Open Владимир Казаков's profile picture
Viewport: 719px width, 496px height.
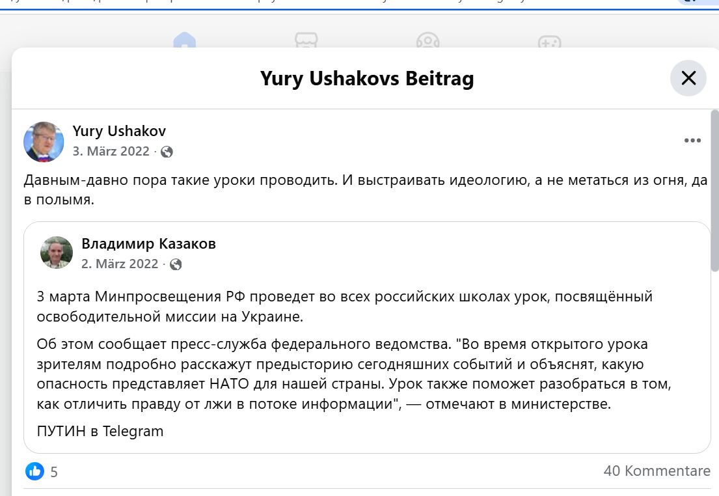57,253
